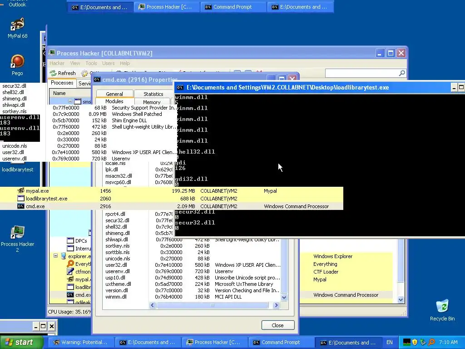Open the Memory tab in cmd.exe Properties
Image resolution: width=465 pixels, height=349 pixels.
tap(152, 102)
